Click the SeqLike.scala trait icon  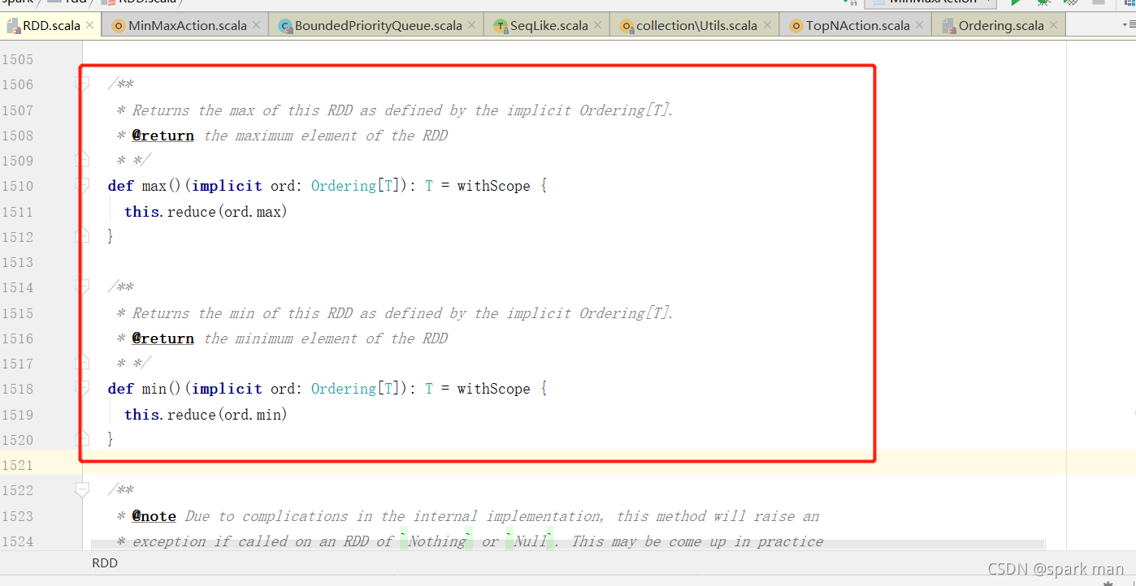tap(501, 26)
